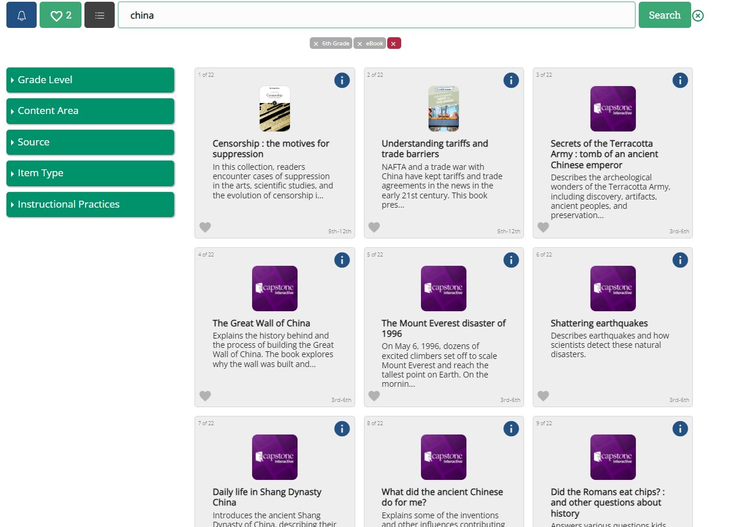Open Great Wall of China Capstone thumbnail
The height and width of the screenshot is (527, 736).
[x=275, y=289]
